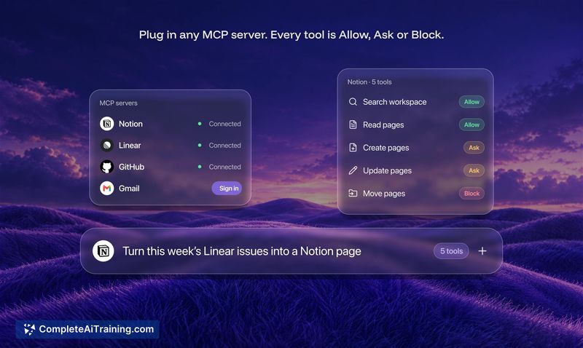Image resolution: width=583 pixels, height=348 pixels.
Task: Select the GitHub server name
Action: point(131,167)
